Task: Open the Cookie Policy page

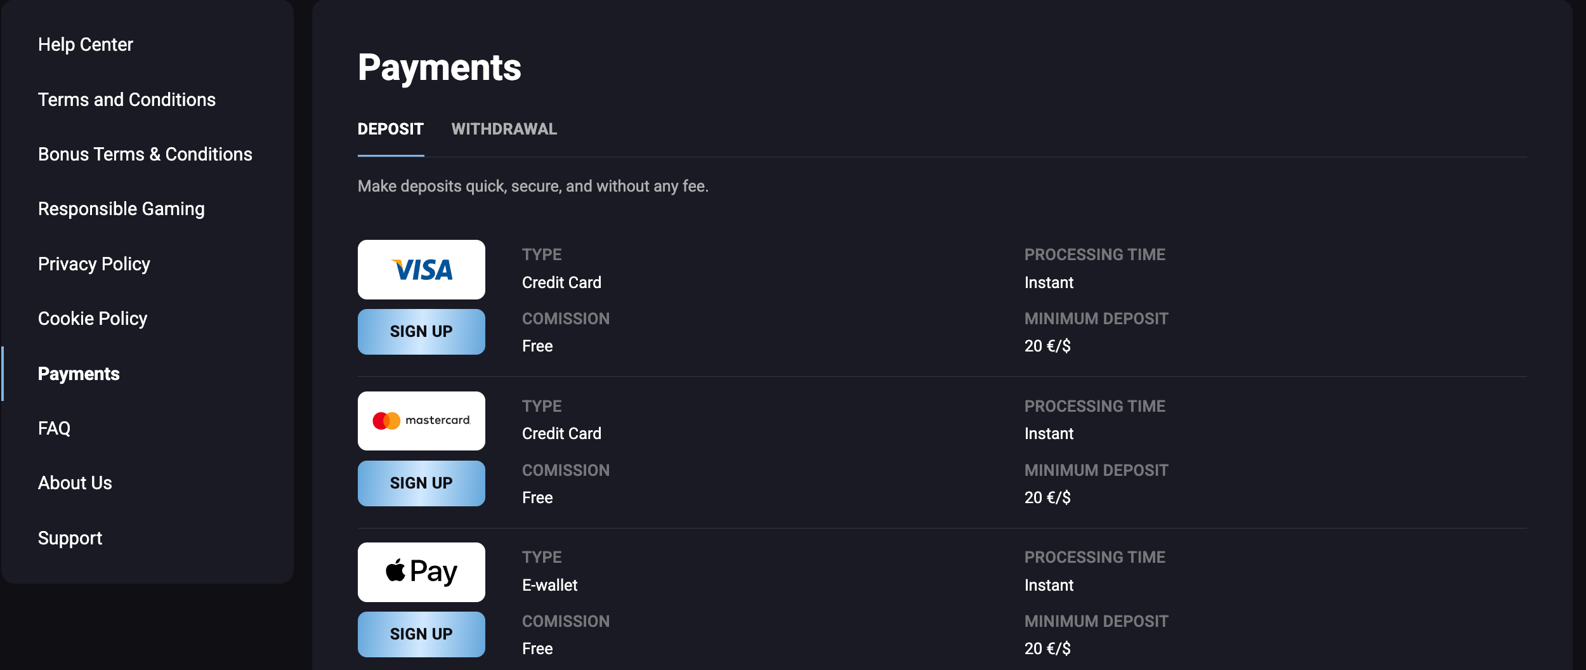Action: [x=93, y=319]
